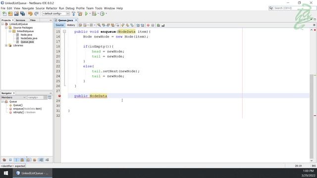Switch to the Files tab
The image size is (317, 178).
point(33,20)
